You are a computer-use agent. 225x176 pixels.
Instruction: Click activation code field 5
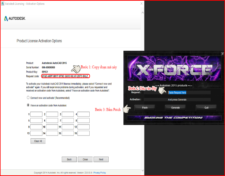(36, 120)
